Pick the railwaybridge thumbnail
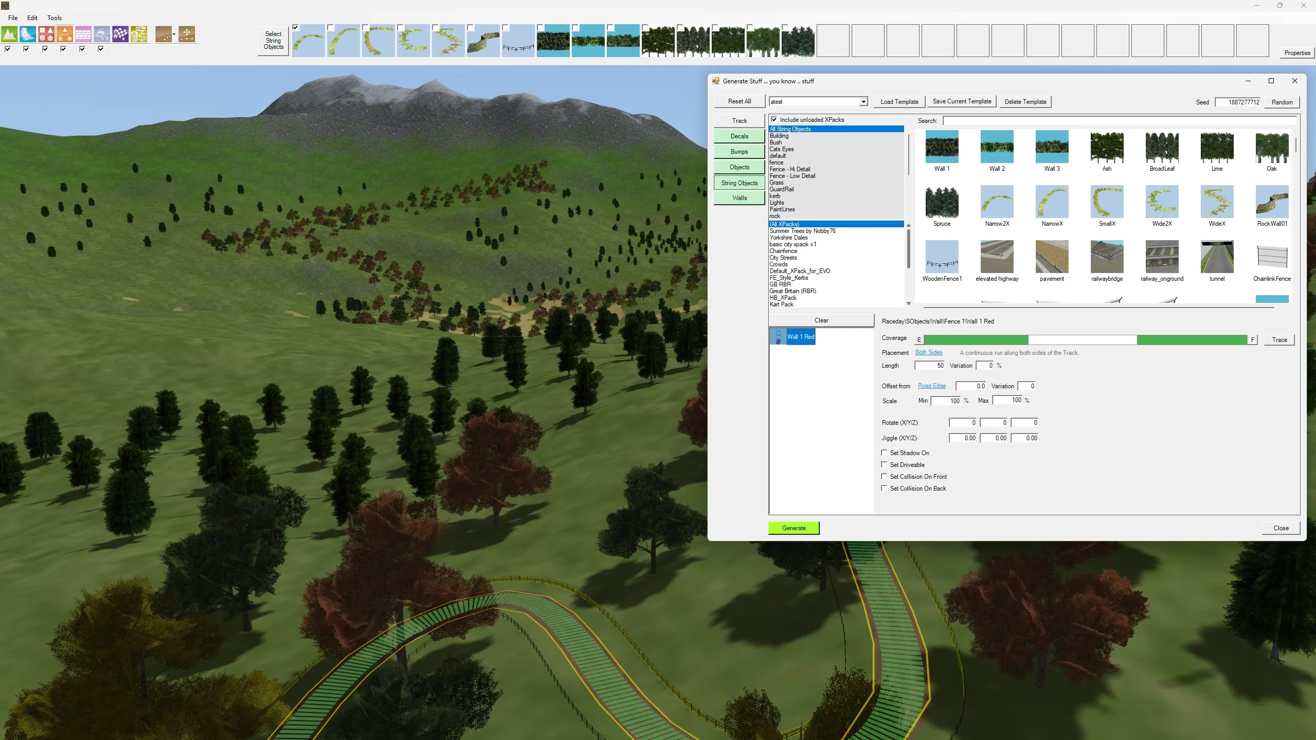The width and height of the screenshot is (1316, 740). [x=1107, y=257]
